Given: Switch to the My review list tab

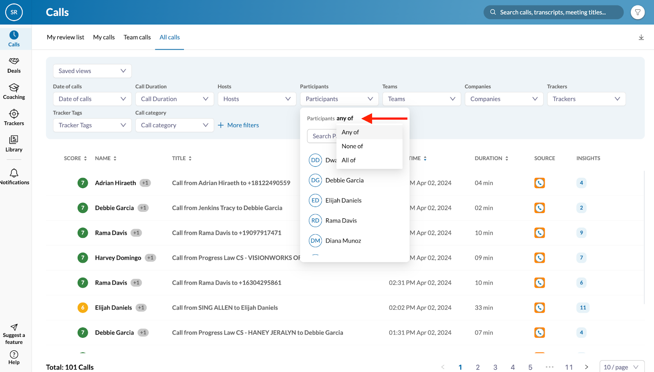Looking at the screenshot, I should pos(65,37).
